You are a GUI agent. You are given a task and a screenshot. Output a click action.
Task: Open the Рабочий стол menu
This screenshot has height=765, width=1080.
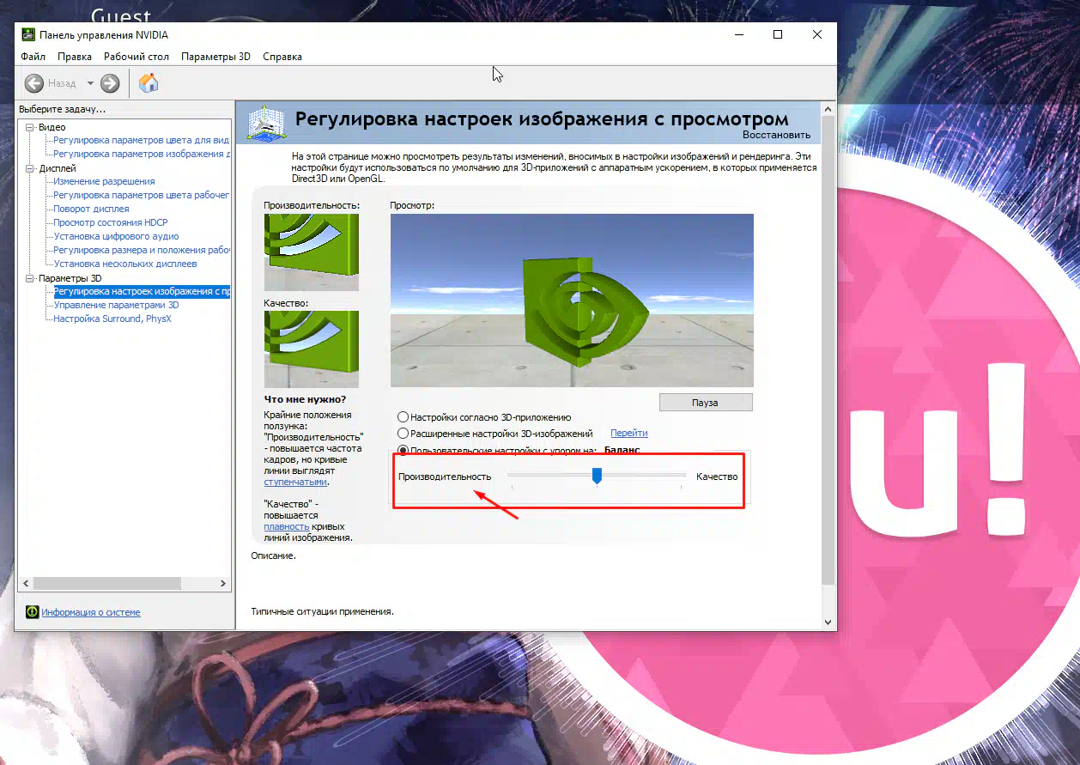pyautogui.click(x=137, y=57)
